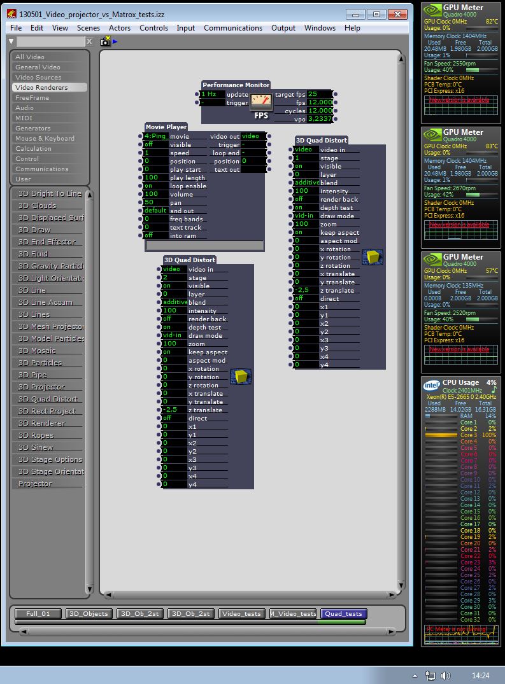Viewport: 505px width, 684px height.
Task: Click Performance Monitor target fps value 25
Action: [x=319, y=94]
